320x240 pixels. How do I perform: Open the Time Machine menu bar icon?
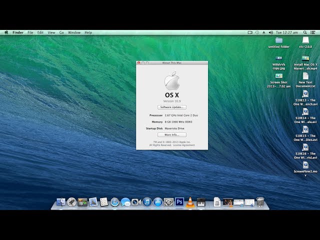tap(257, 32)
